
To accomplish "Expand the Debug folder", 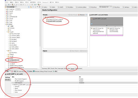I will pyautogui.click(x=7, y=54).
